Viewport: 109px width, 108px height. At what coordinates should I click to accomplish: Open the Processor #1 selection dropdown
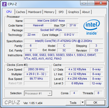[38, 93]
